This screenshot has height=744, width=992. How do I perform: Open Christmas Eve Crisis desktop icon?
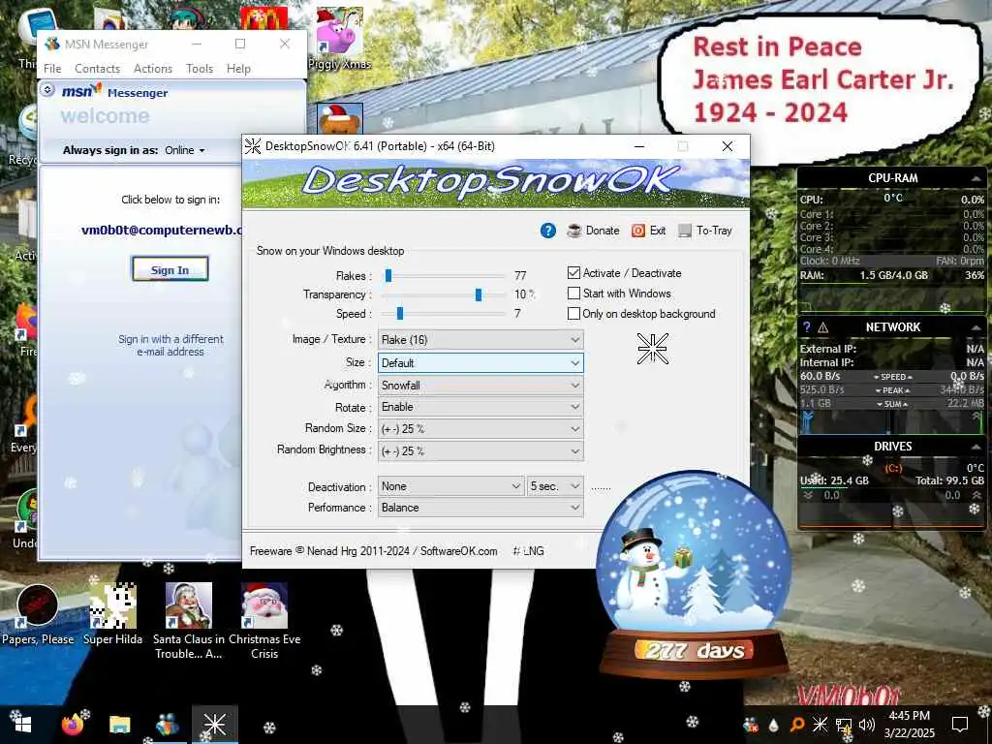[x=264, y=621]
